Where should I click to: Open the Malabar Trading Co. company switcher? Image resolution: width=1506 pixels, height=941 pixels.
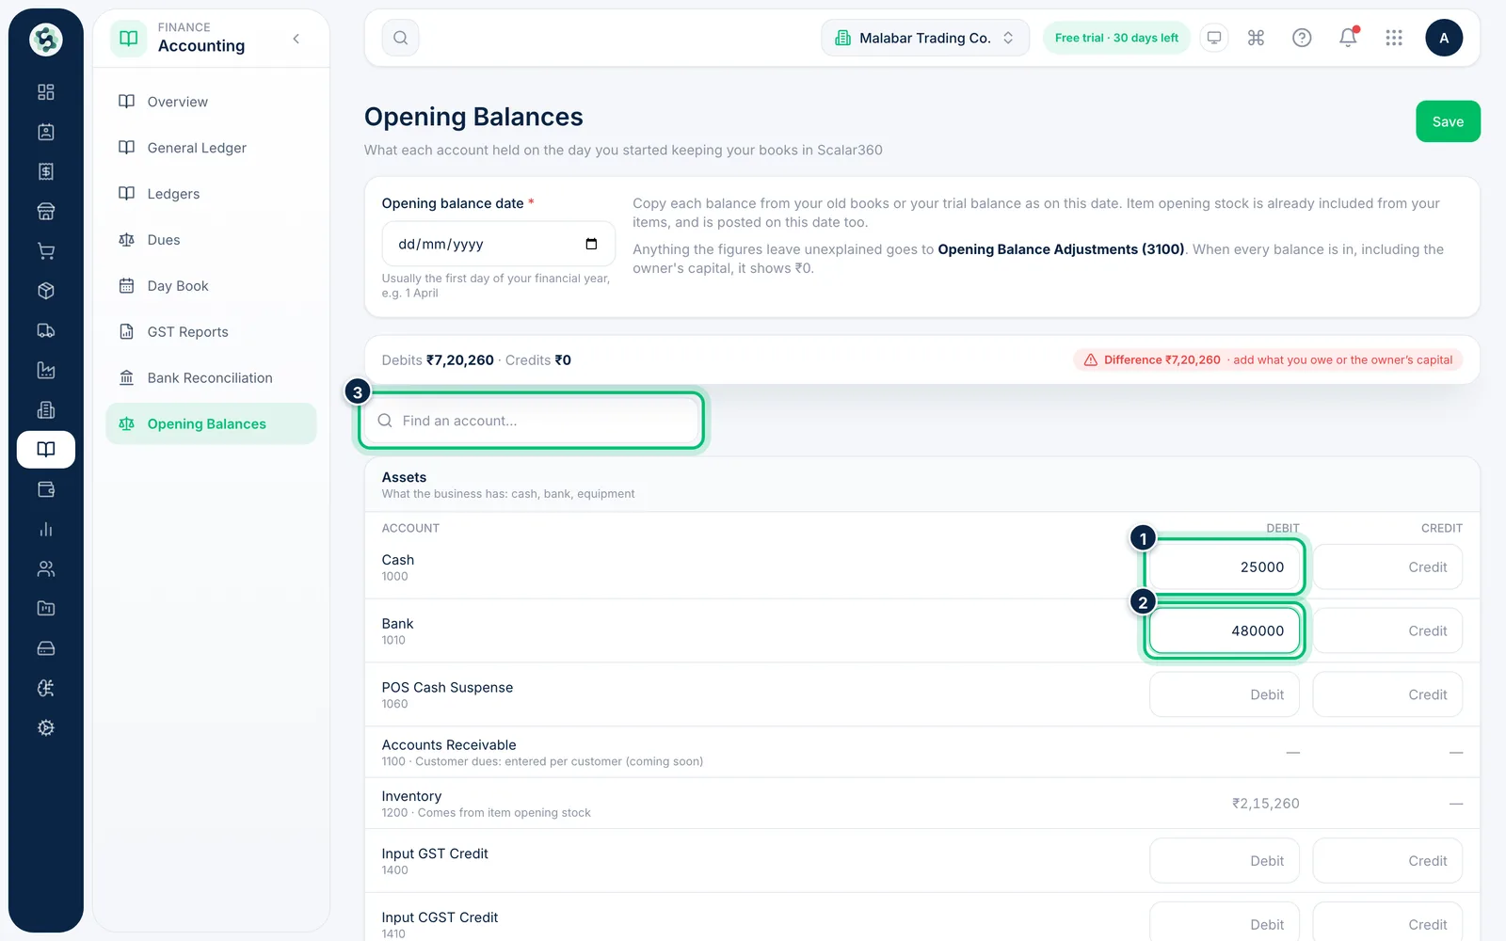[925, 38]
